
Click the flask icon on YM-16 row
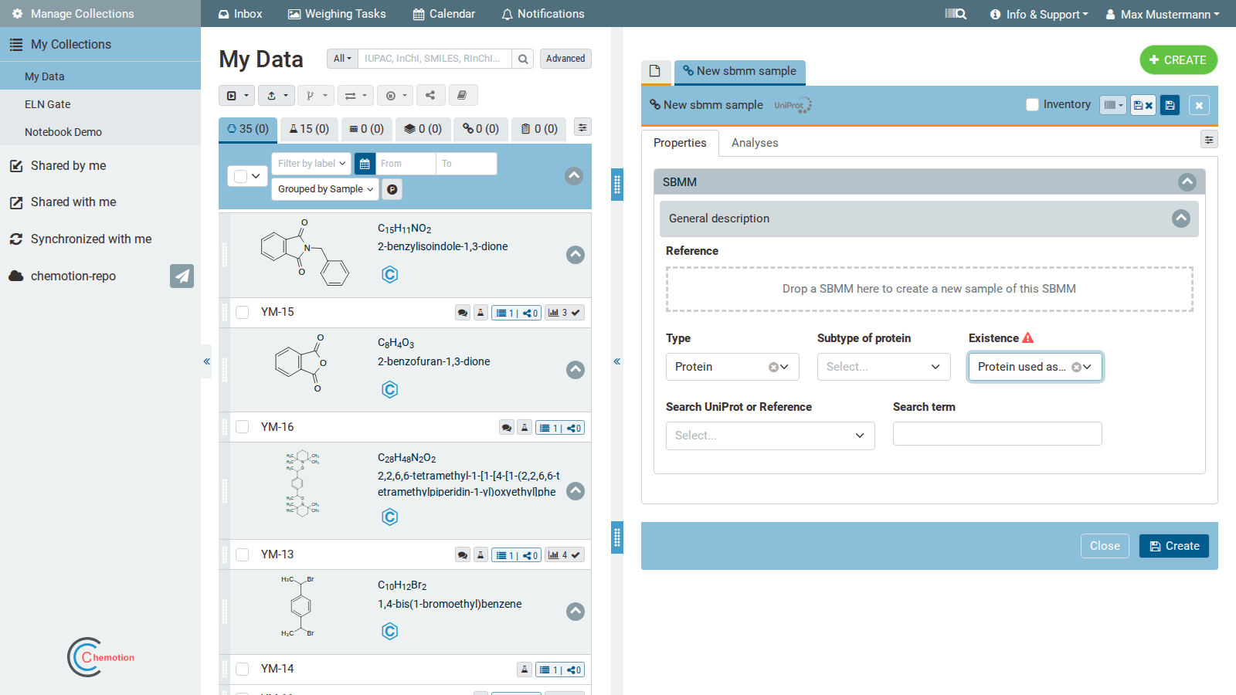[525, 428]
